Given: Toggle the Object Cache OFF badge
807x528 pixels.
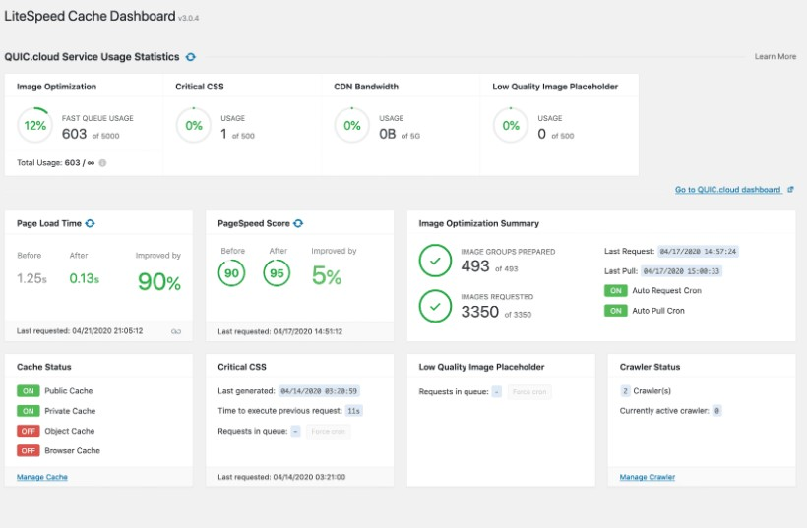Looking at the screenshot, I should click(28, 431).
